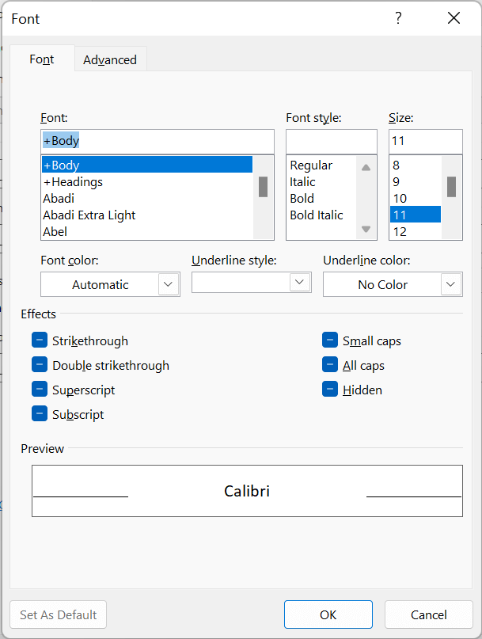Image resolution: width=482 pixels, height=639 pixels.
Task: Toggle the Superscript checkbox
Action: [40, 390]
